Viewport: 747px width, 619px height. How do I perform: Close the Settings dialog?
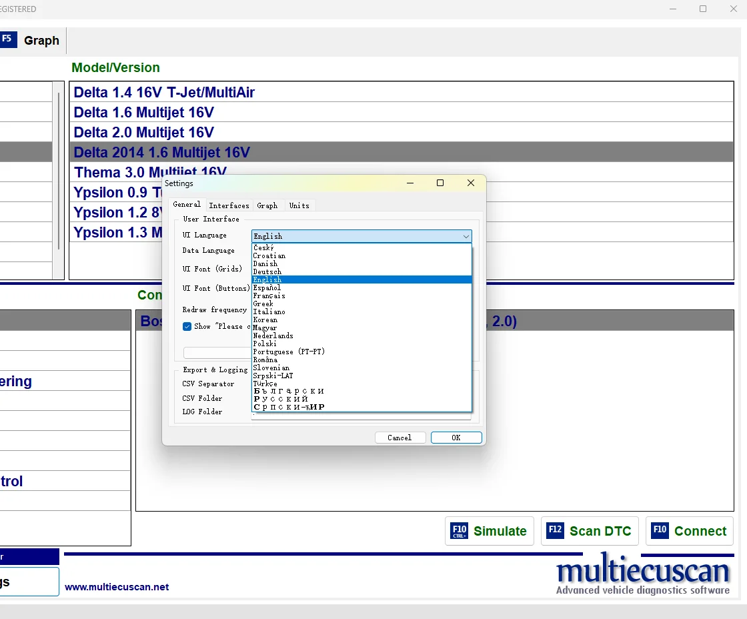(x=471, y=183)
